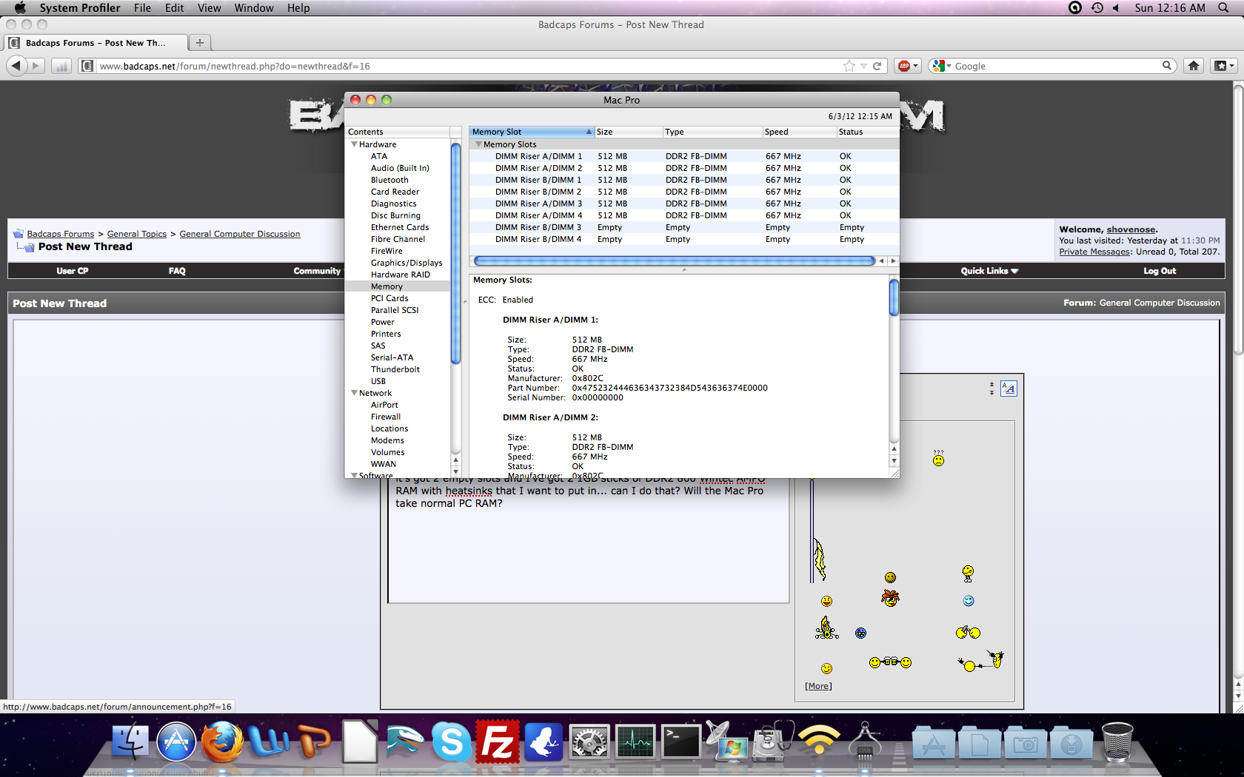Click the memory details pane scrollbar

point(894,297)
